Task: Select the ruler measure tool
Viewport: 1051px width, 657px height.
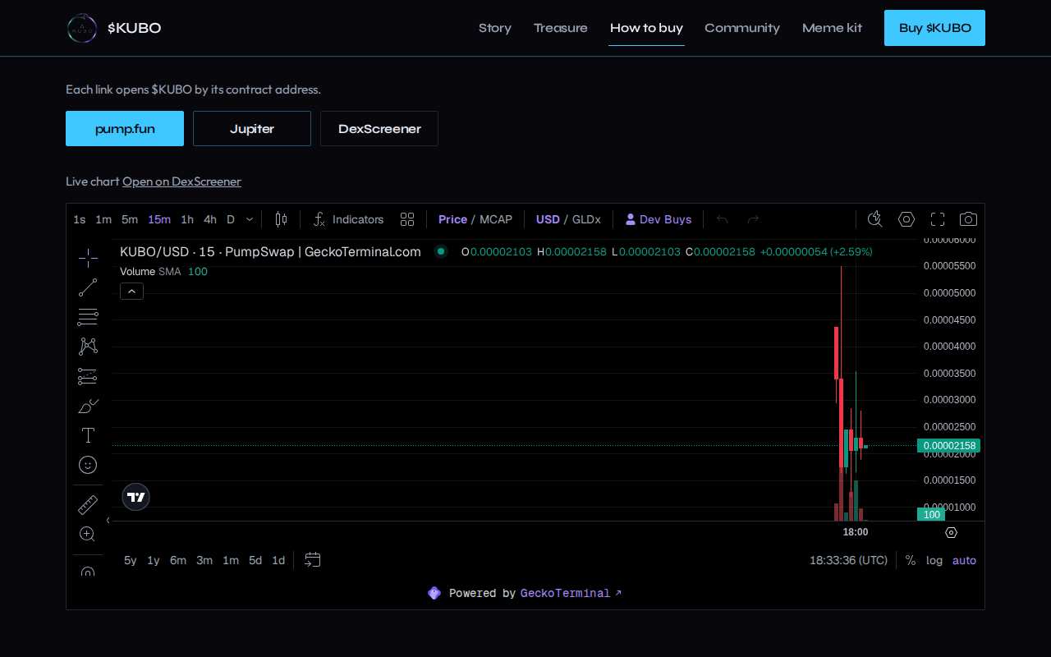Action: coord(88,504)
